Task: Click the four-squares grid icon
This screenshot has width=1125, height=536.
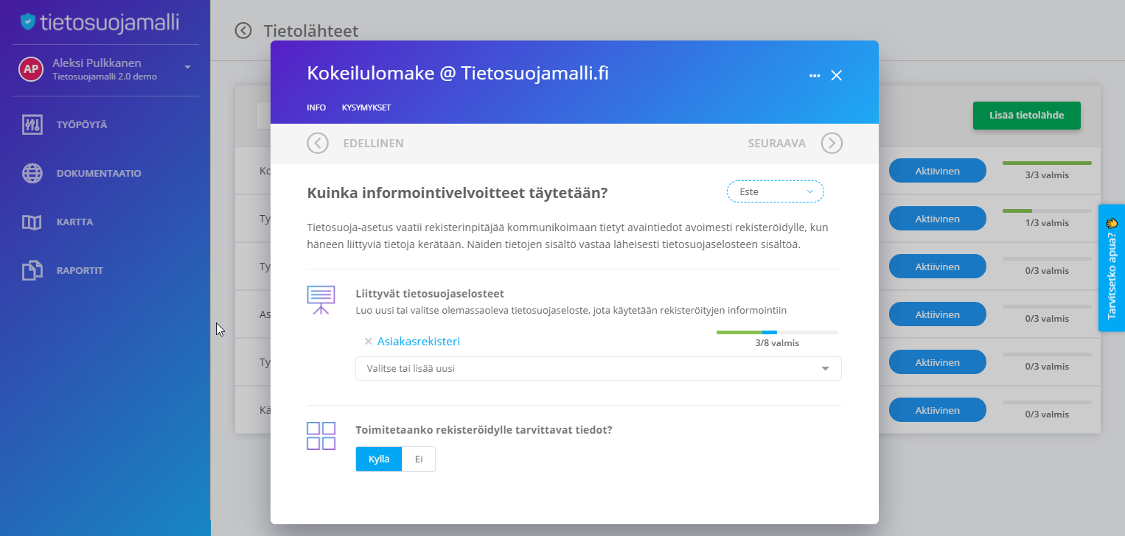Action: (x=321, y=436)
